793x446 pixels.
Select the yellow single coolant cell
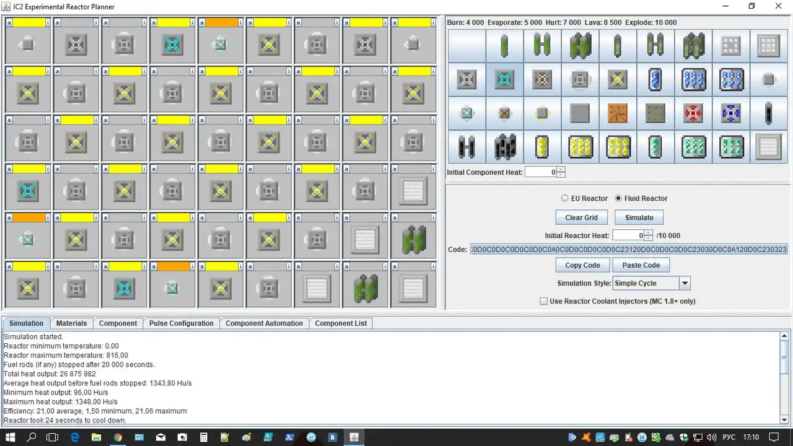coord(543,147)
